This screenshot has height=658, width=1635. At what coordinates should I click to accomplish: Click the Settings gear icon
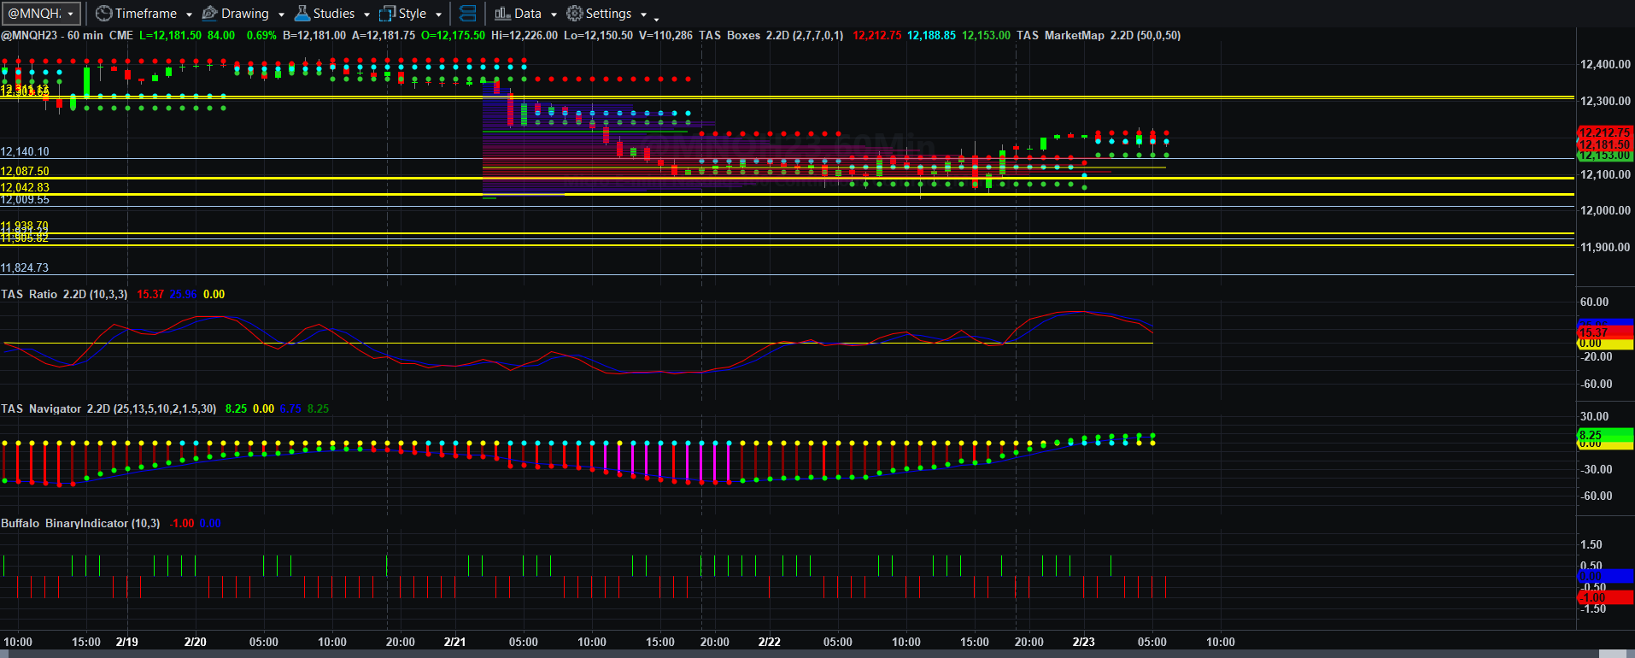pos(575,14)
